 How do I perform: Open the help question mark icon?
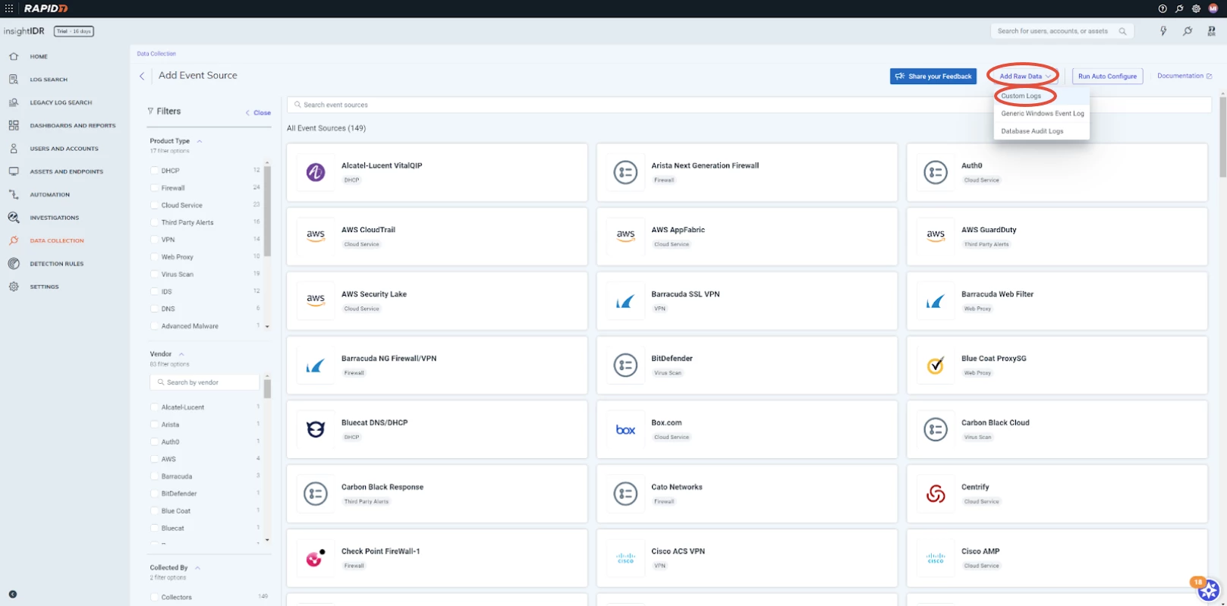[x=1163, y=8]
